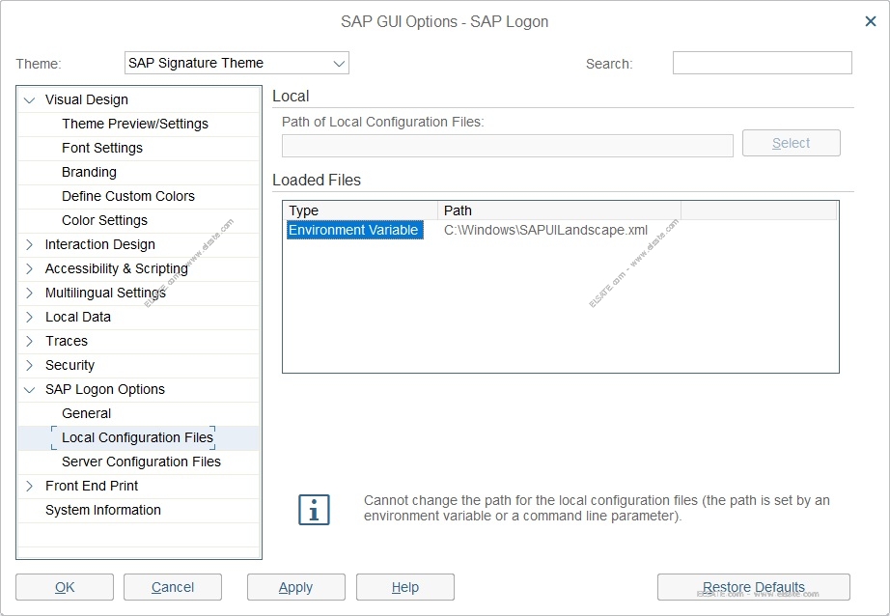This screenshot has width=890, height=616.
Task: Open the System Information page
Action: click(102, 510)
